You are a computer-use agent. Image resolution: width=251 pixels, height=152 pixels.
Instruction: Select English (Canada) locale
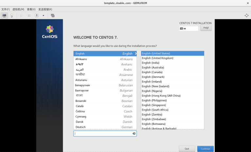pyautogui.click(x=173, y=72)
